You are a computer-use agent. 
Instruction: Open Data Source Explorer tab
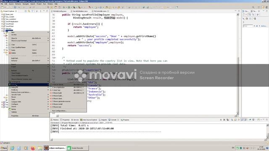[x=89, y=120]
